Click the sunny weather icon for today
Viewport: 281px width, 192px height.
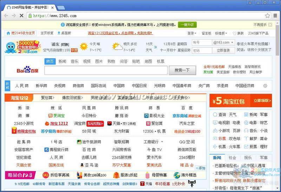[x=84, y=47]
